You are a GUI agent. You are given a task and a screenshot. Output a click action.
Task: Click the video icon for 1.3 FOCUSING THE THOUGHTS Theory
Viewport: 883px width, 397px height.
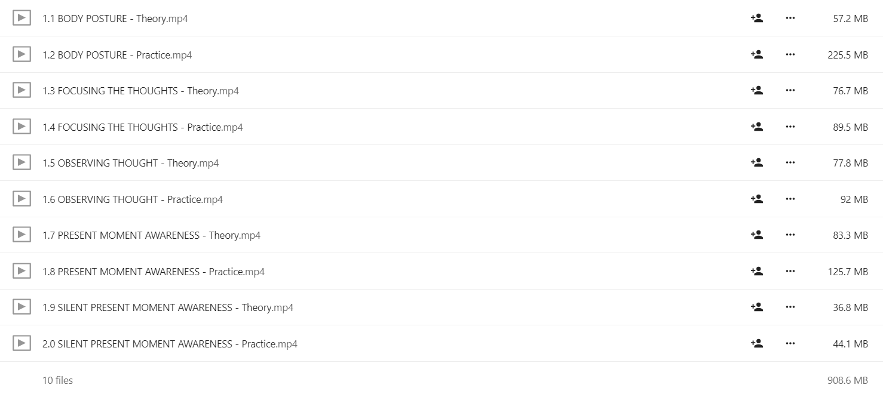click(22, 90)
